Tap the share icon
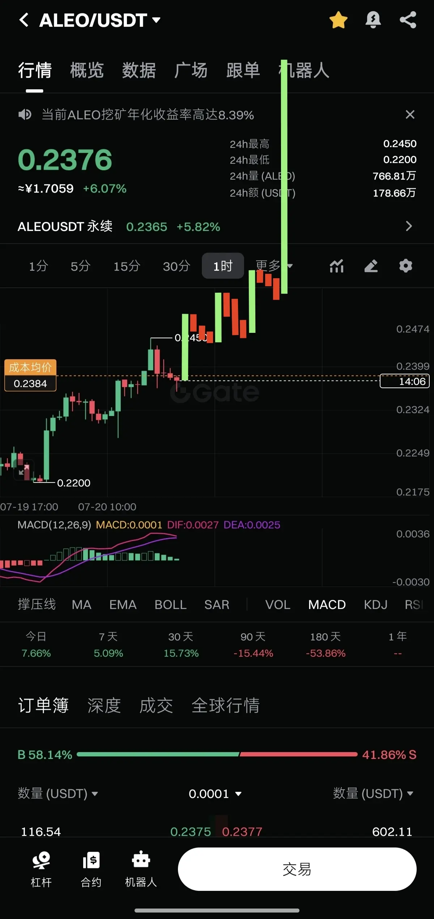434x919 pixels. pyautogui.click(x=408, y=20)
